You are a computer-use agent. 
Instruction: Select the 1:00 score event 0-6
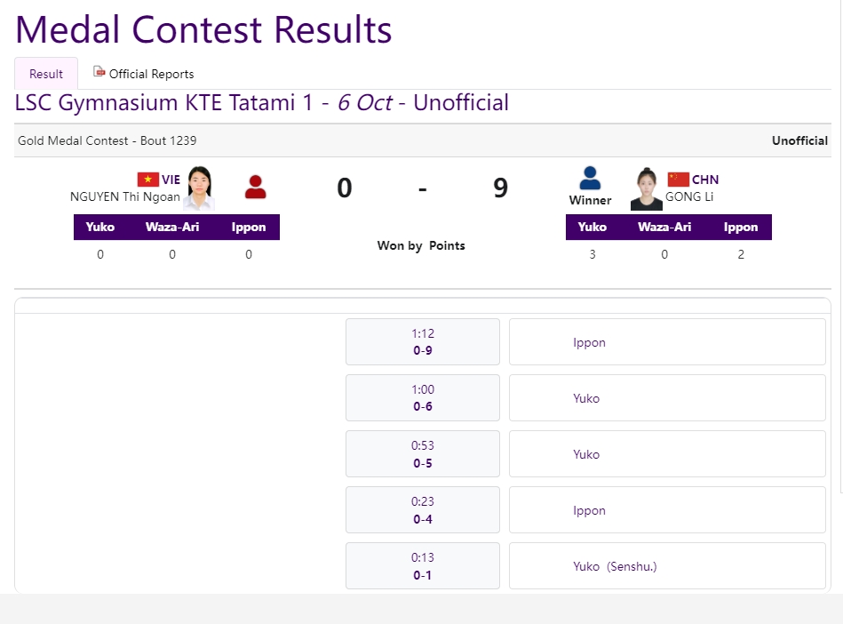[x=423, y=397]
